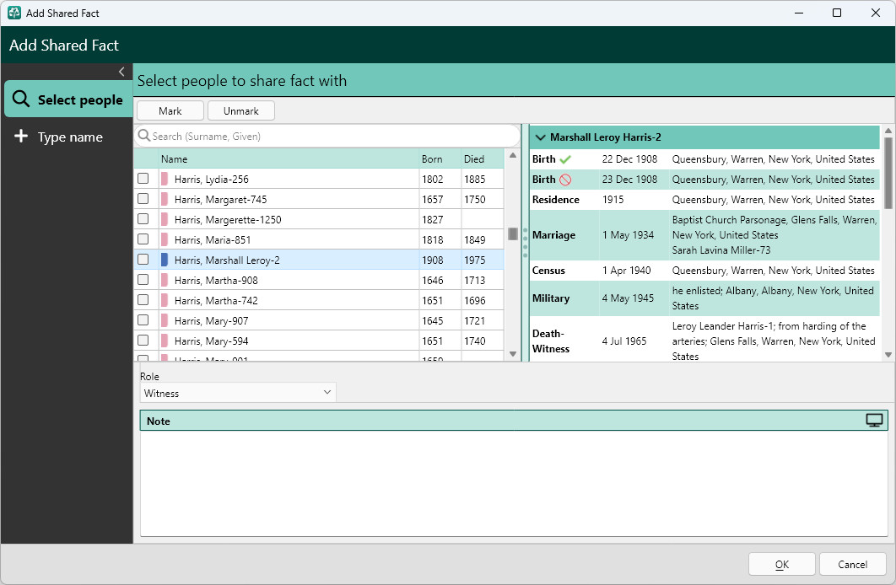This screenshot has width=896, height=585.
Task: Check the box for Harris, Lydia-256
Action: (143, 179)
